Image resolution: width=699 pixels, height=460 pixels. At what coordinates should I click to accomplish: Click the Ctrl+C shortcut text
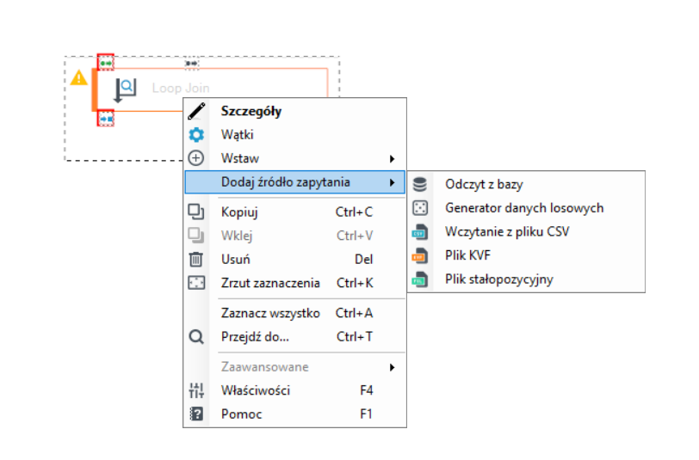click(x=355, y=212)
